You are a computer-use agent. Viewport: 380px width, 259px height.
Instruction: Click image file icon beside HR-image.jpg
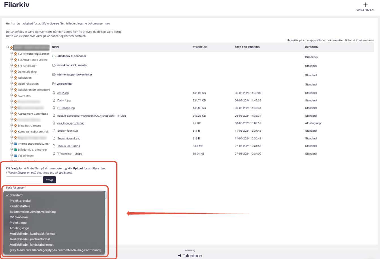coord(54,108)
